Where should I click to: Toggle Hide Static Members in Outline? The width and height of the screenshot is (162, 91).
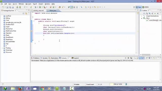[152, 13]
